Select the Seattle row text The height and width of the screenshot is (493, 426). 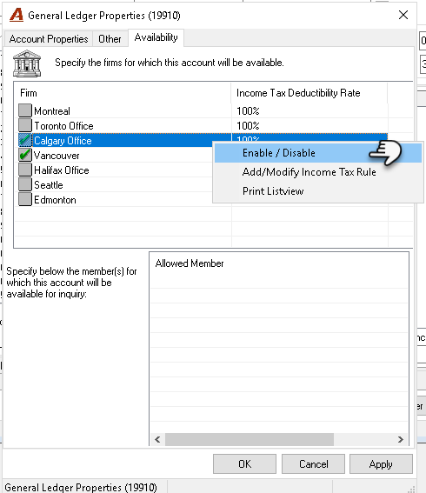(x=49, y=185)
